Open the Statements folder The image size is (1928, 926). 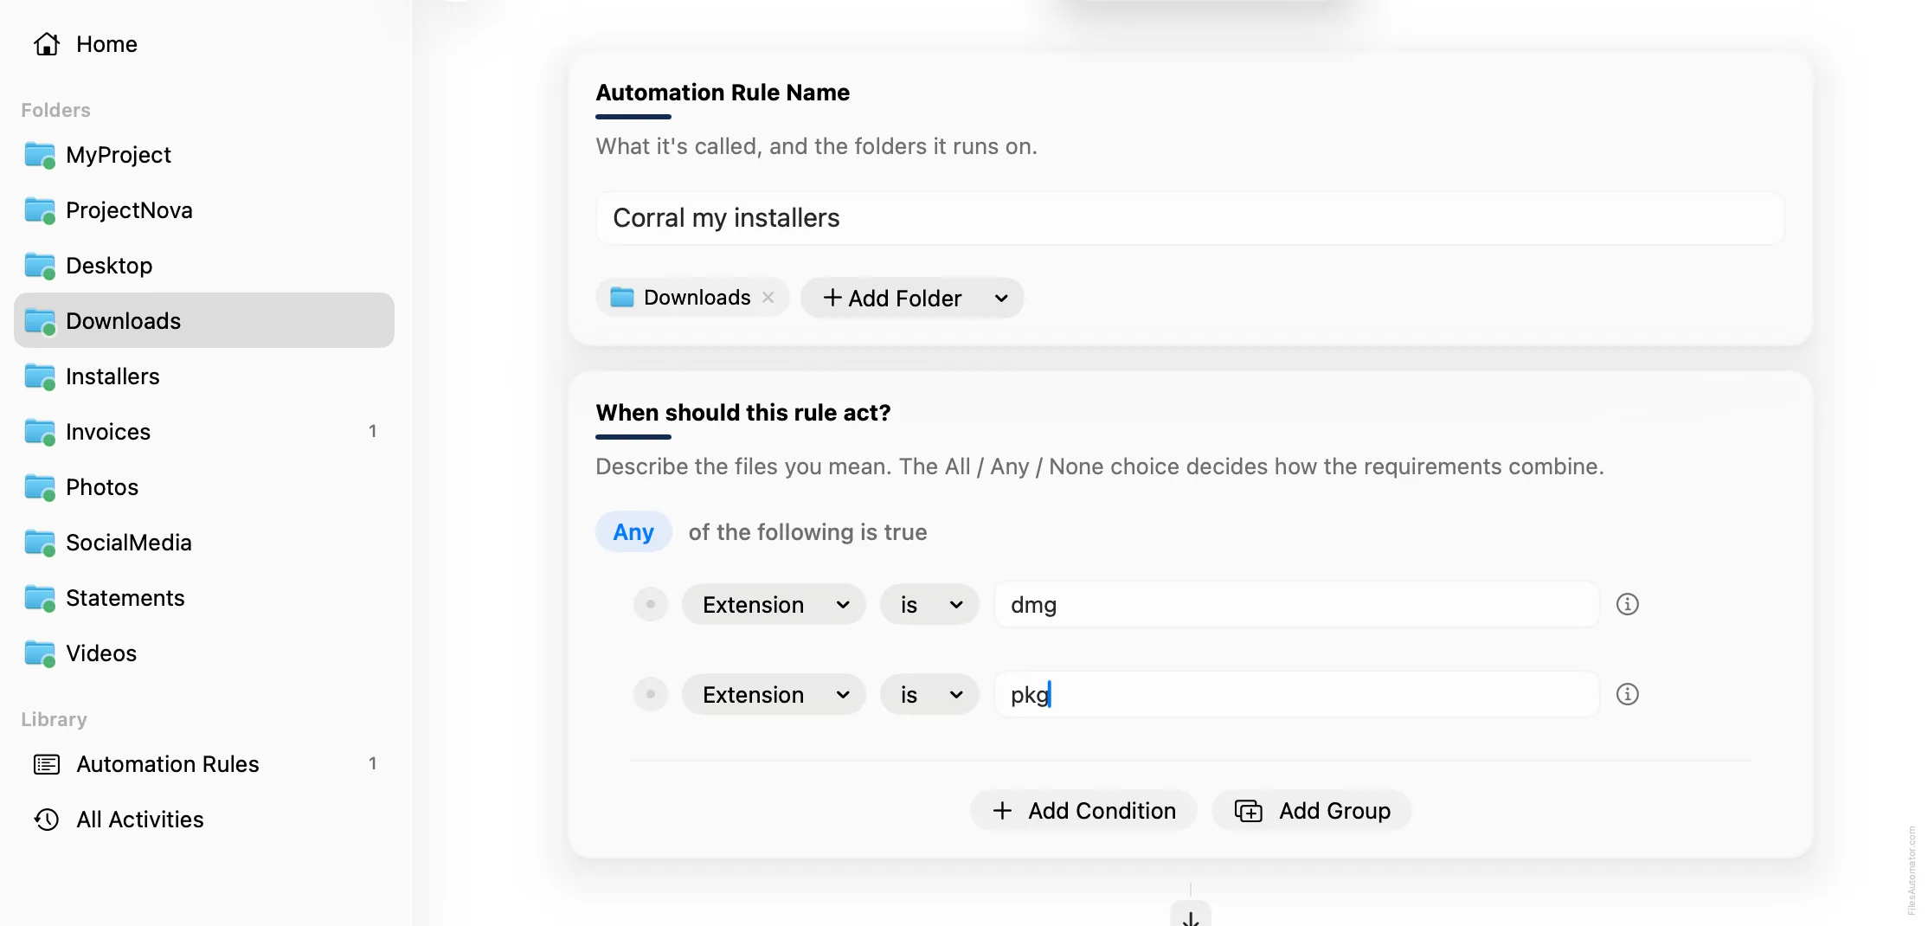tap(204, 598)
